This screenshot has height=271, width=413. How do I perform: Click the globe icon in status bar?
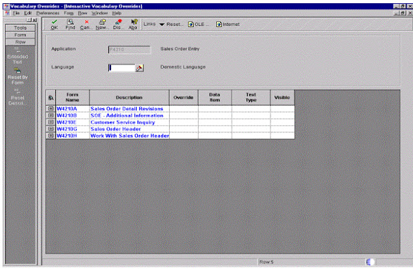click(370, 262)
